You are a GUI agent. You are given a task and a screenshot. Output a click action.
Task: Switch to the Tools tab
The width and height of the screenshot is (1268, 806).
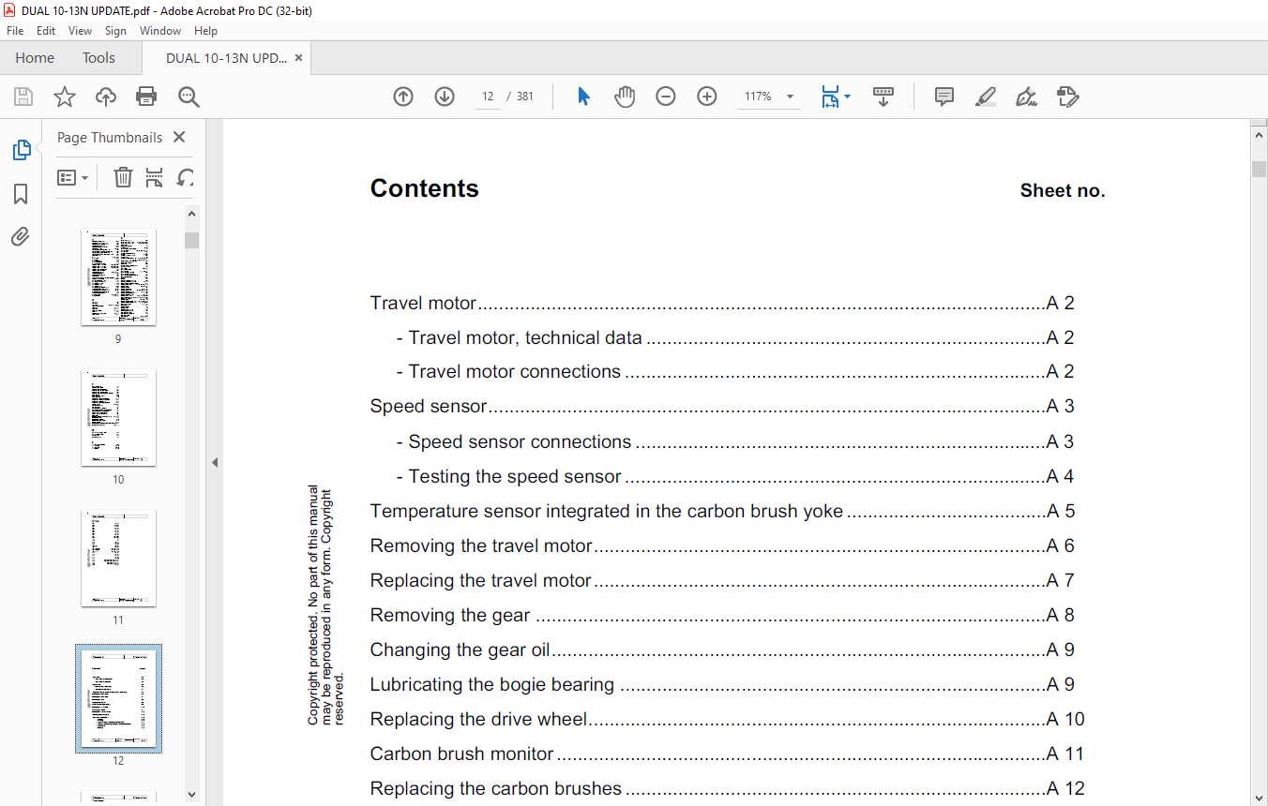(98, 58)
